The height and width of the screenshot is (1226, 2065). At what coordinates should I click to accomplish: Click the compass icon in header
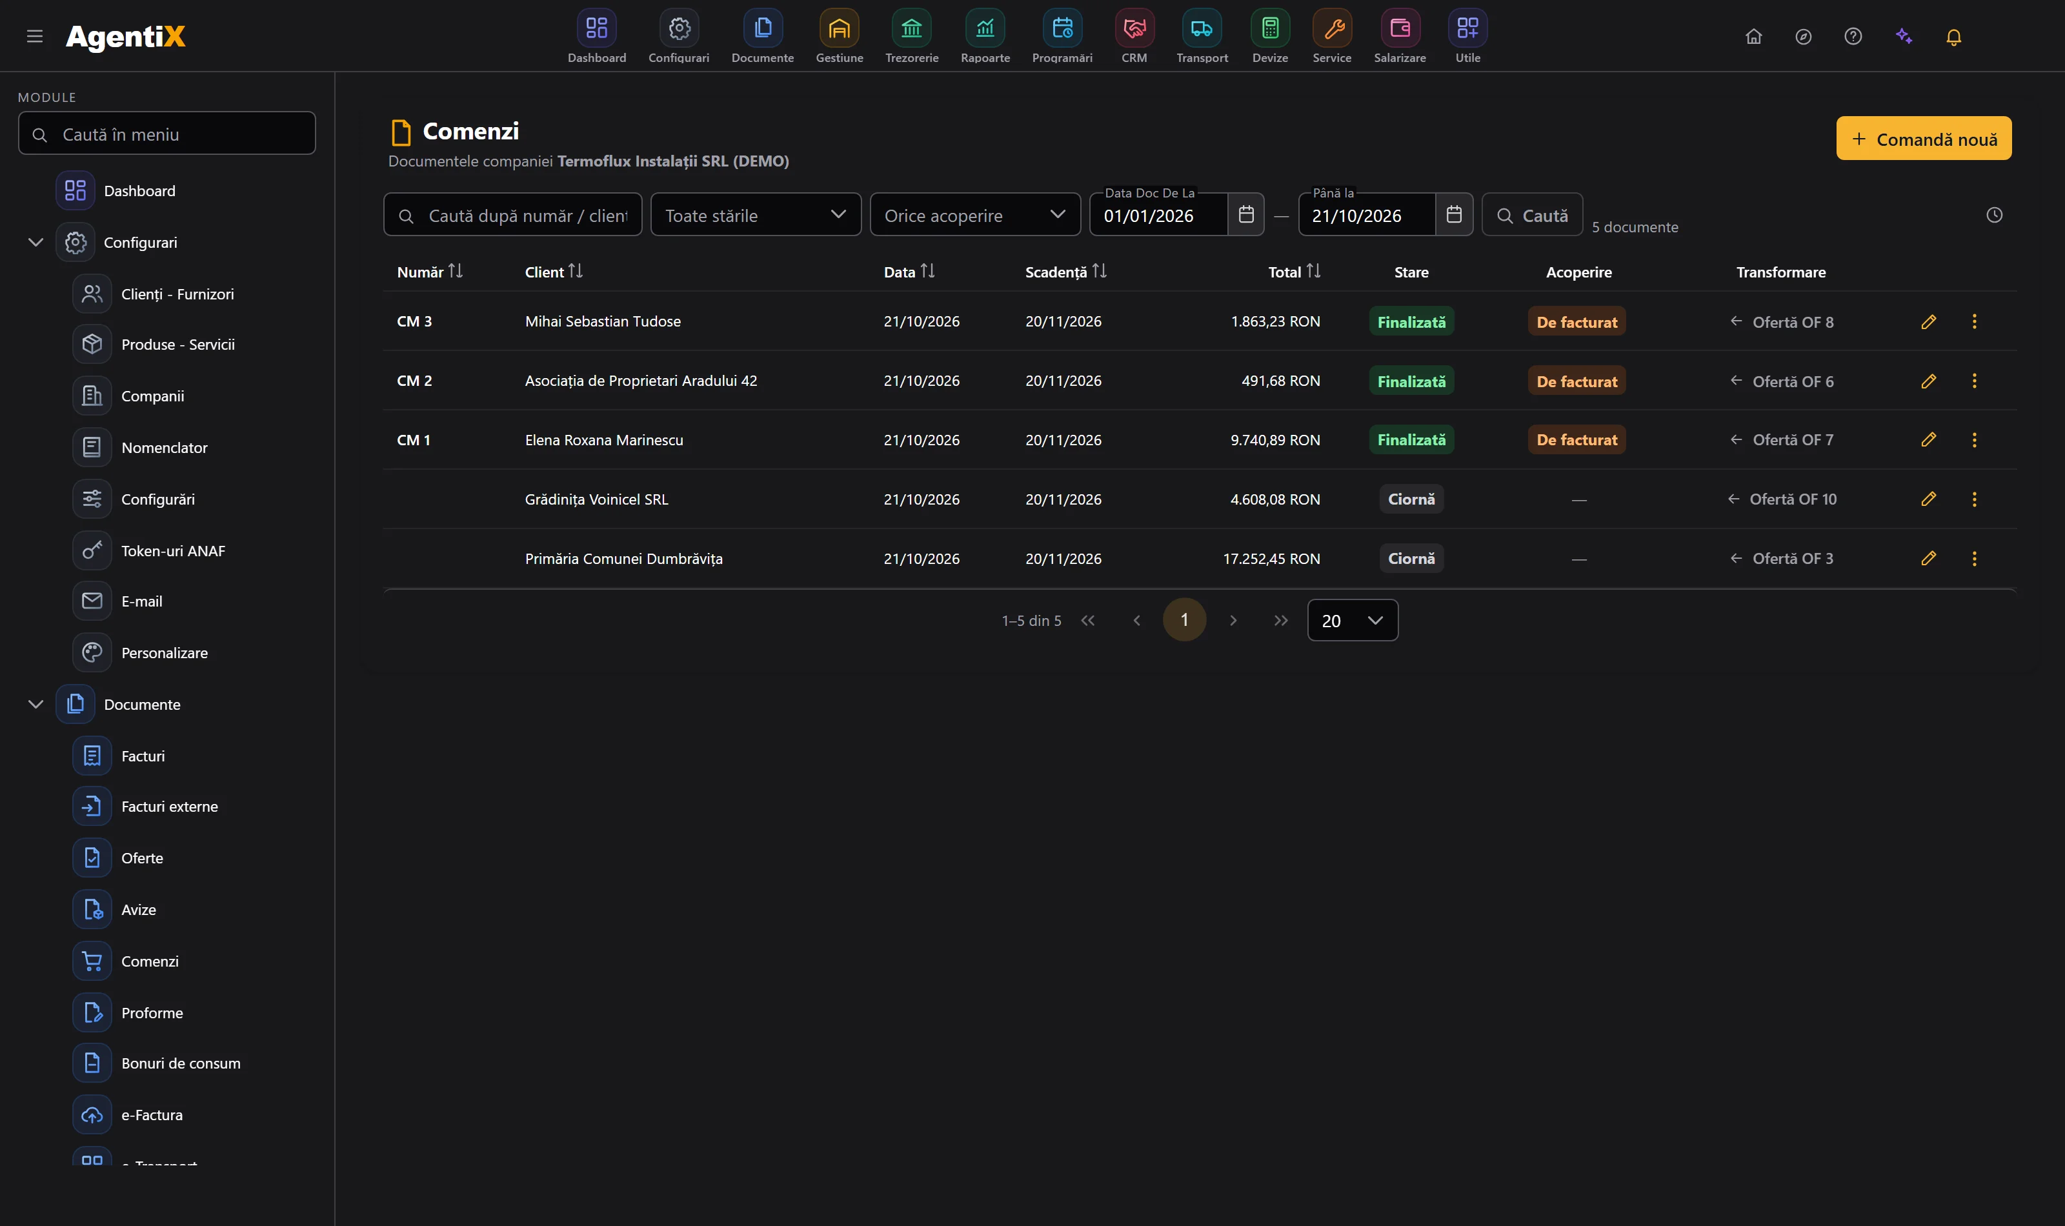pos(1803,36)
